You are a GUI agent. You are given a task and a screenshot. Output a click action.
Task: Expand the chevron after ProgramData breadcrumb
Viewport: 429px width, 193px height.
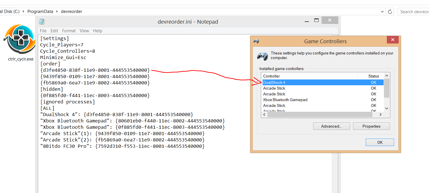(x=57, y=12)
